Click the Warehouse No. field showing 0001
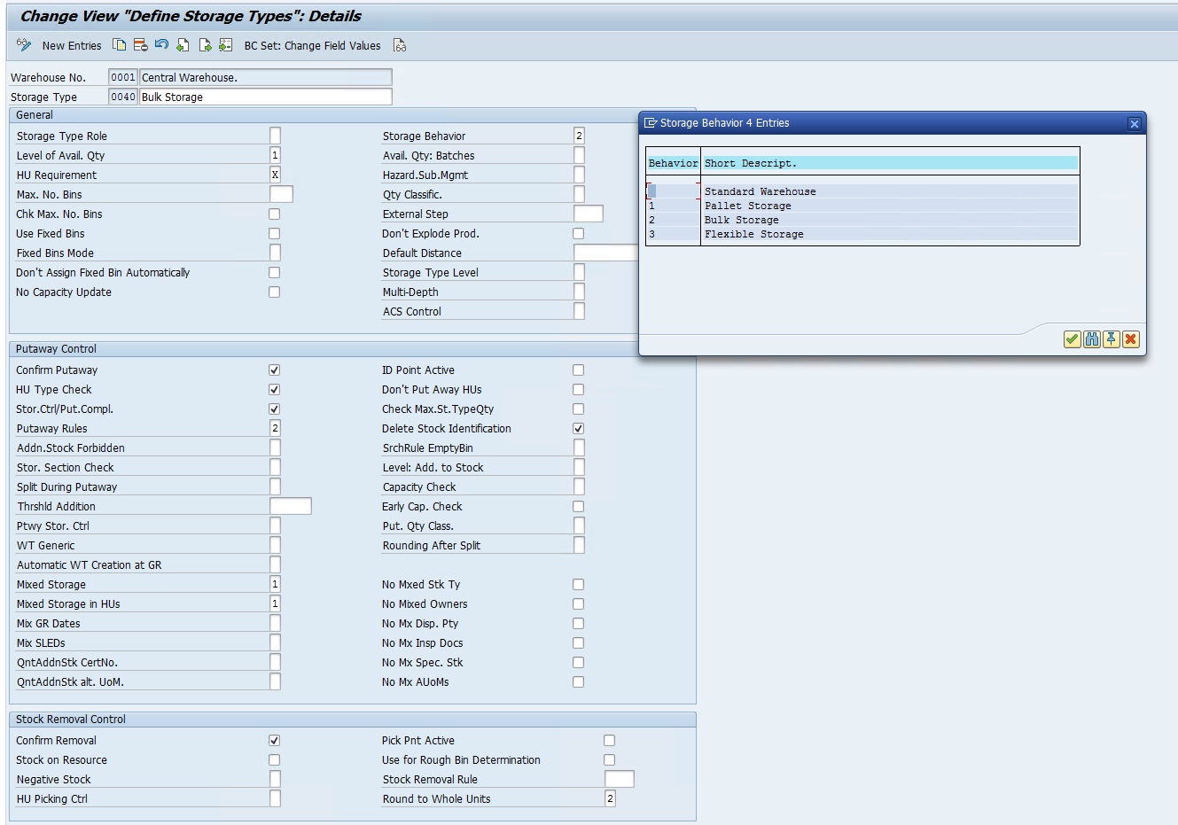The image size is (1178, 825). pyautogui.click(x=122, y=77)
